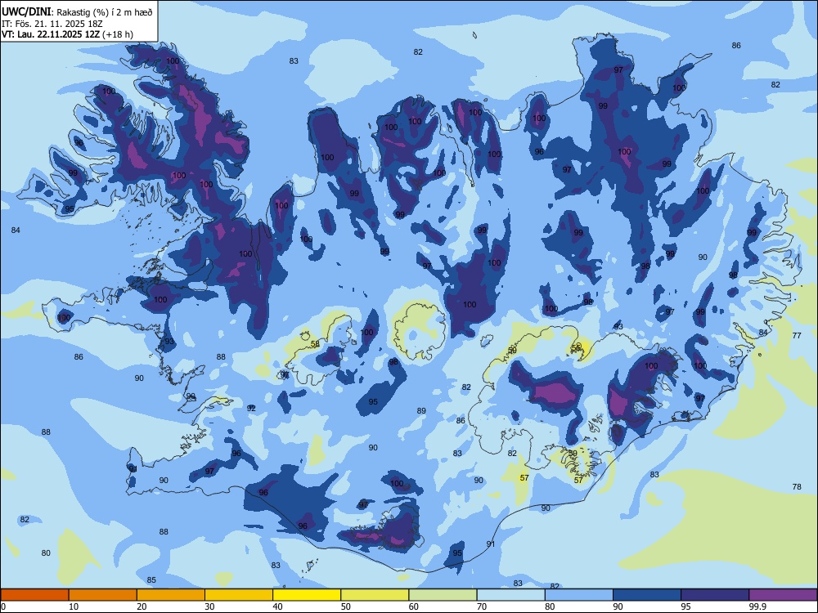The image size is (818, 613).
Task: Click the legend tick label '50'
Action: [346, 606]
